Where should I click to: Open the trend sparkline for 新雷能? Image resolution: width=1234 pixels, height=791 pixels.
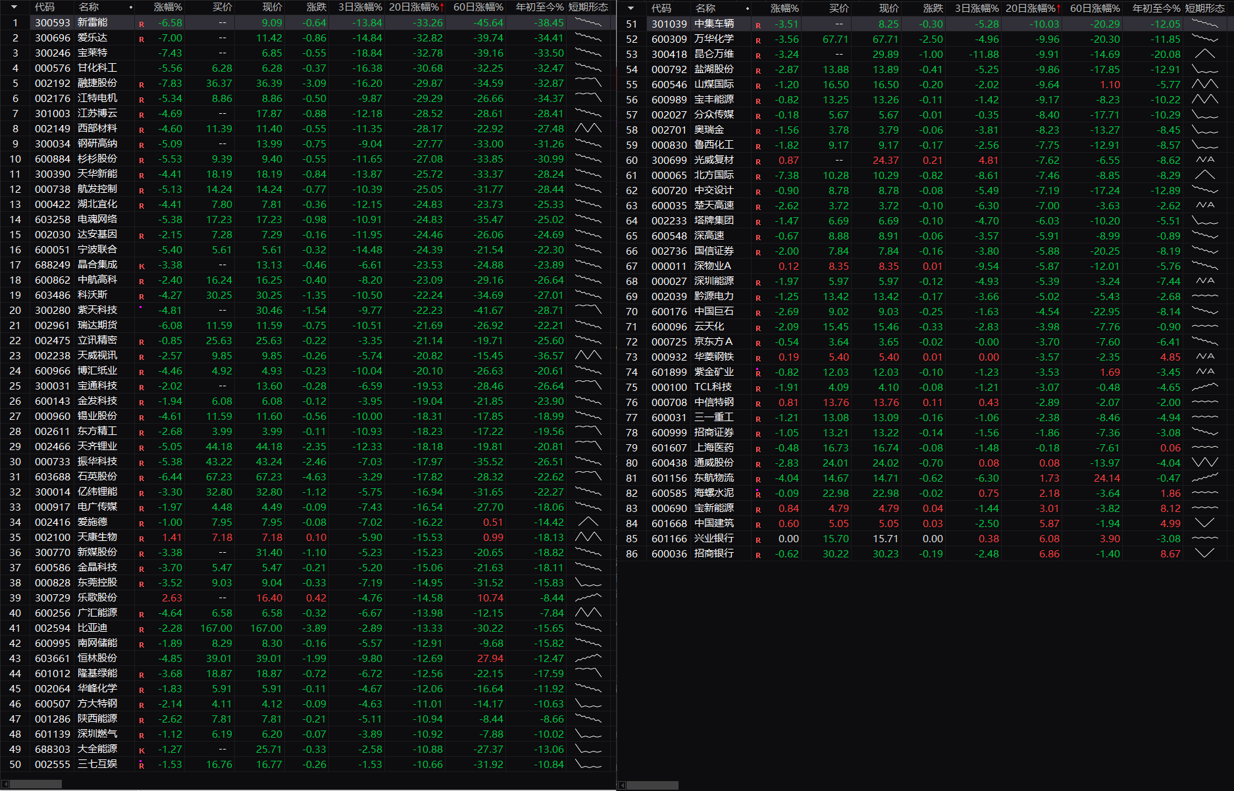pos(588,22)
